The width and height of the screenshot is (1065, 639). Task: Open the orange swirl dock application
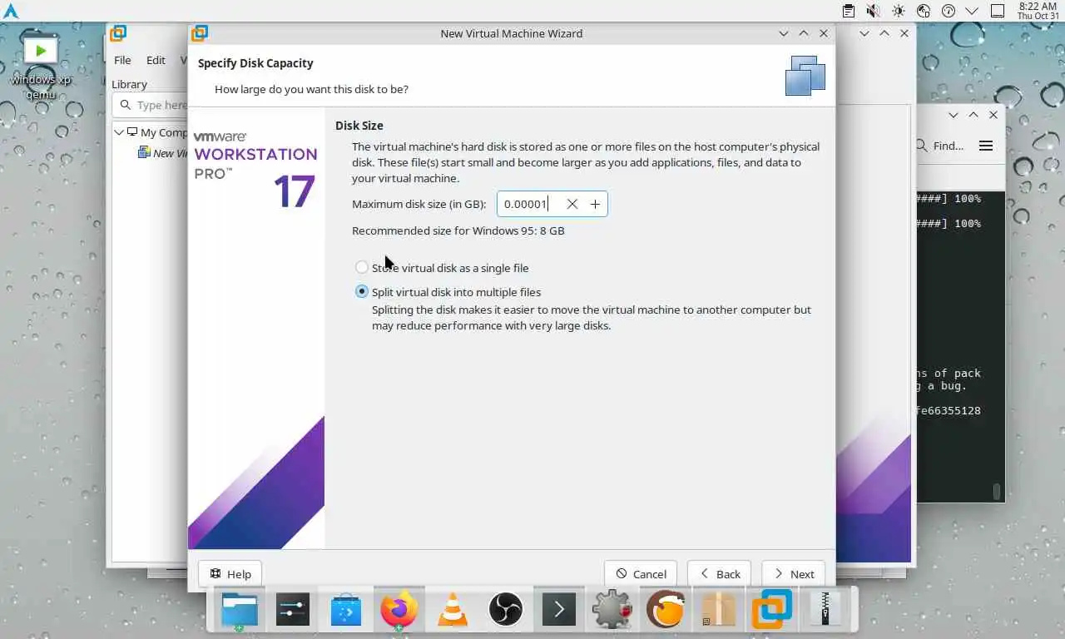(x=666, y=610)
